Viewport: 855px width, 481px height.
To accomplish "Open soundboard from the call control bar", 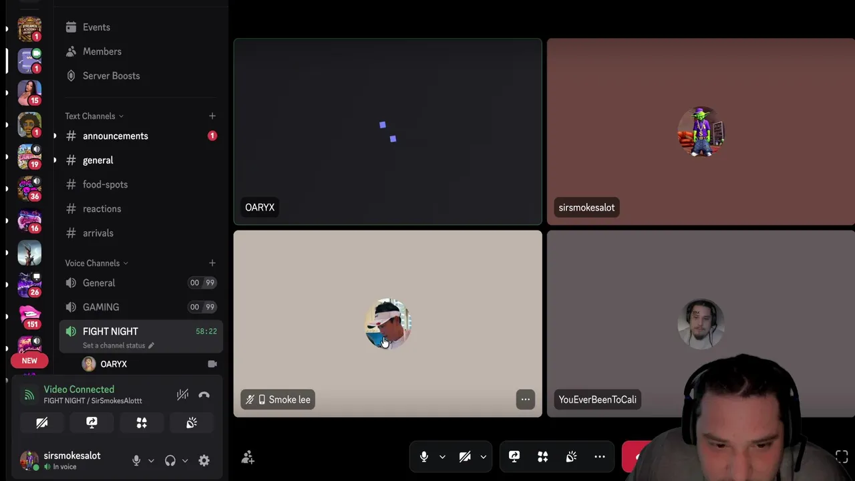I will tap(571, 457).
